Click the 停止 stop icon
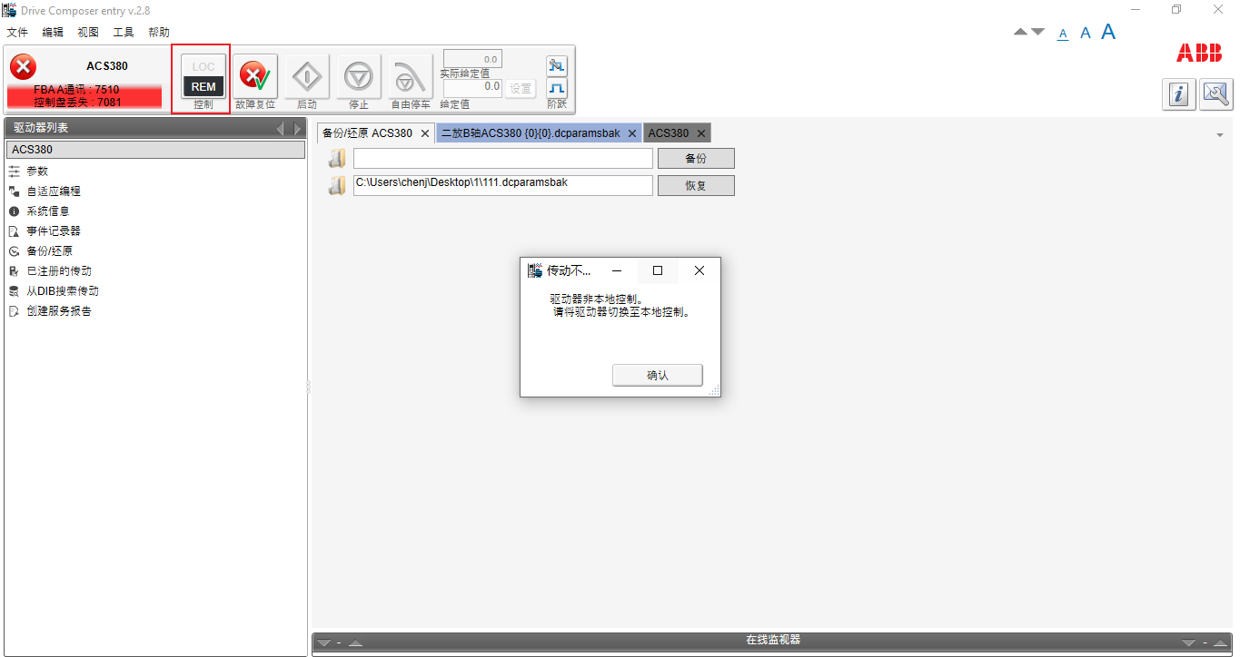This screenshot has height=657, width=1240. click(x=359, y=76)
